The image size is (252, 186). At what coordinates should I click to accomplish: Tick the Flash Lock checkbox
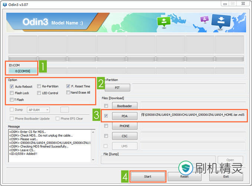tap(12, 93)
